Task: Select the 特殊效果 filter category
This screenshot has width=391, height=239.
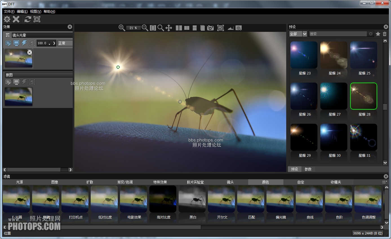Action: tap(160, 182)
